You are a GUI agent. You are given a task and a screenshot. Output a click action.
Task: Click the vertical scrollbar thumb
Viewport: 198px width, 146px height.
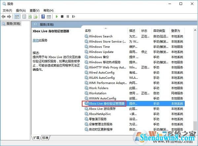[x=195, y=126]
